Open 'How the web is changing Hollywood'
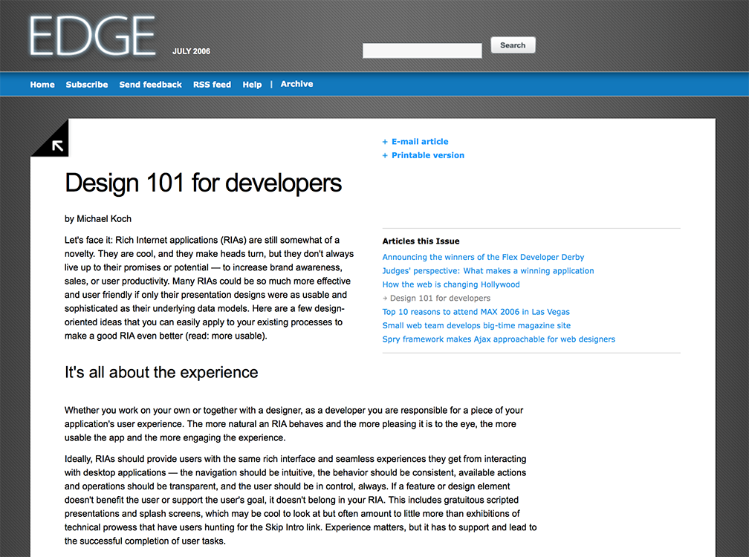The width and height of the screenshot is (749, 557). pos(451,284)
